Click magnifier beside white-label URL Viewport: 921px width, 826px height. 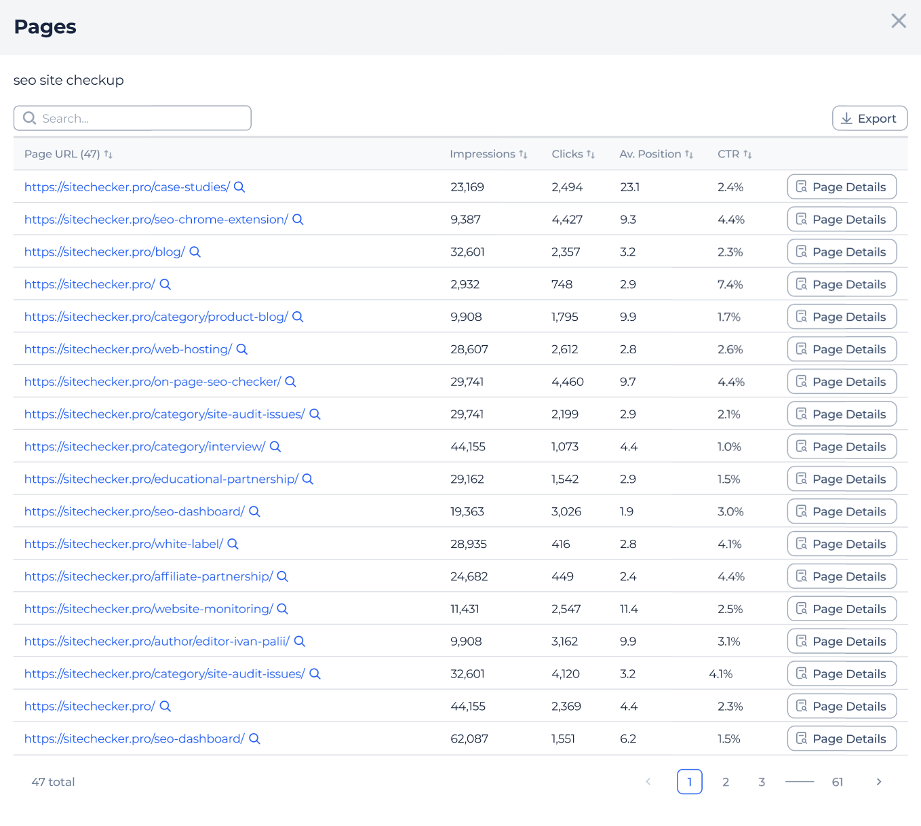coord(233,544)
